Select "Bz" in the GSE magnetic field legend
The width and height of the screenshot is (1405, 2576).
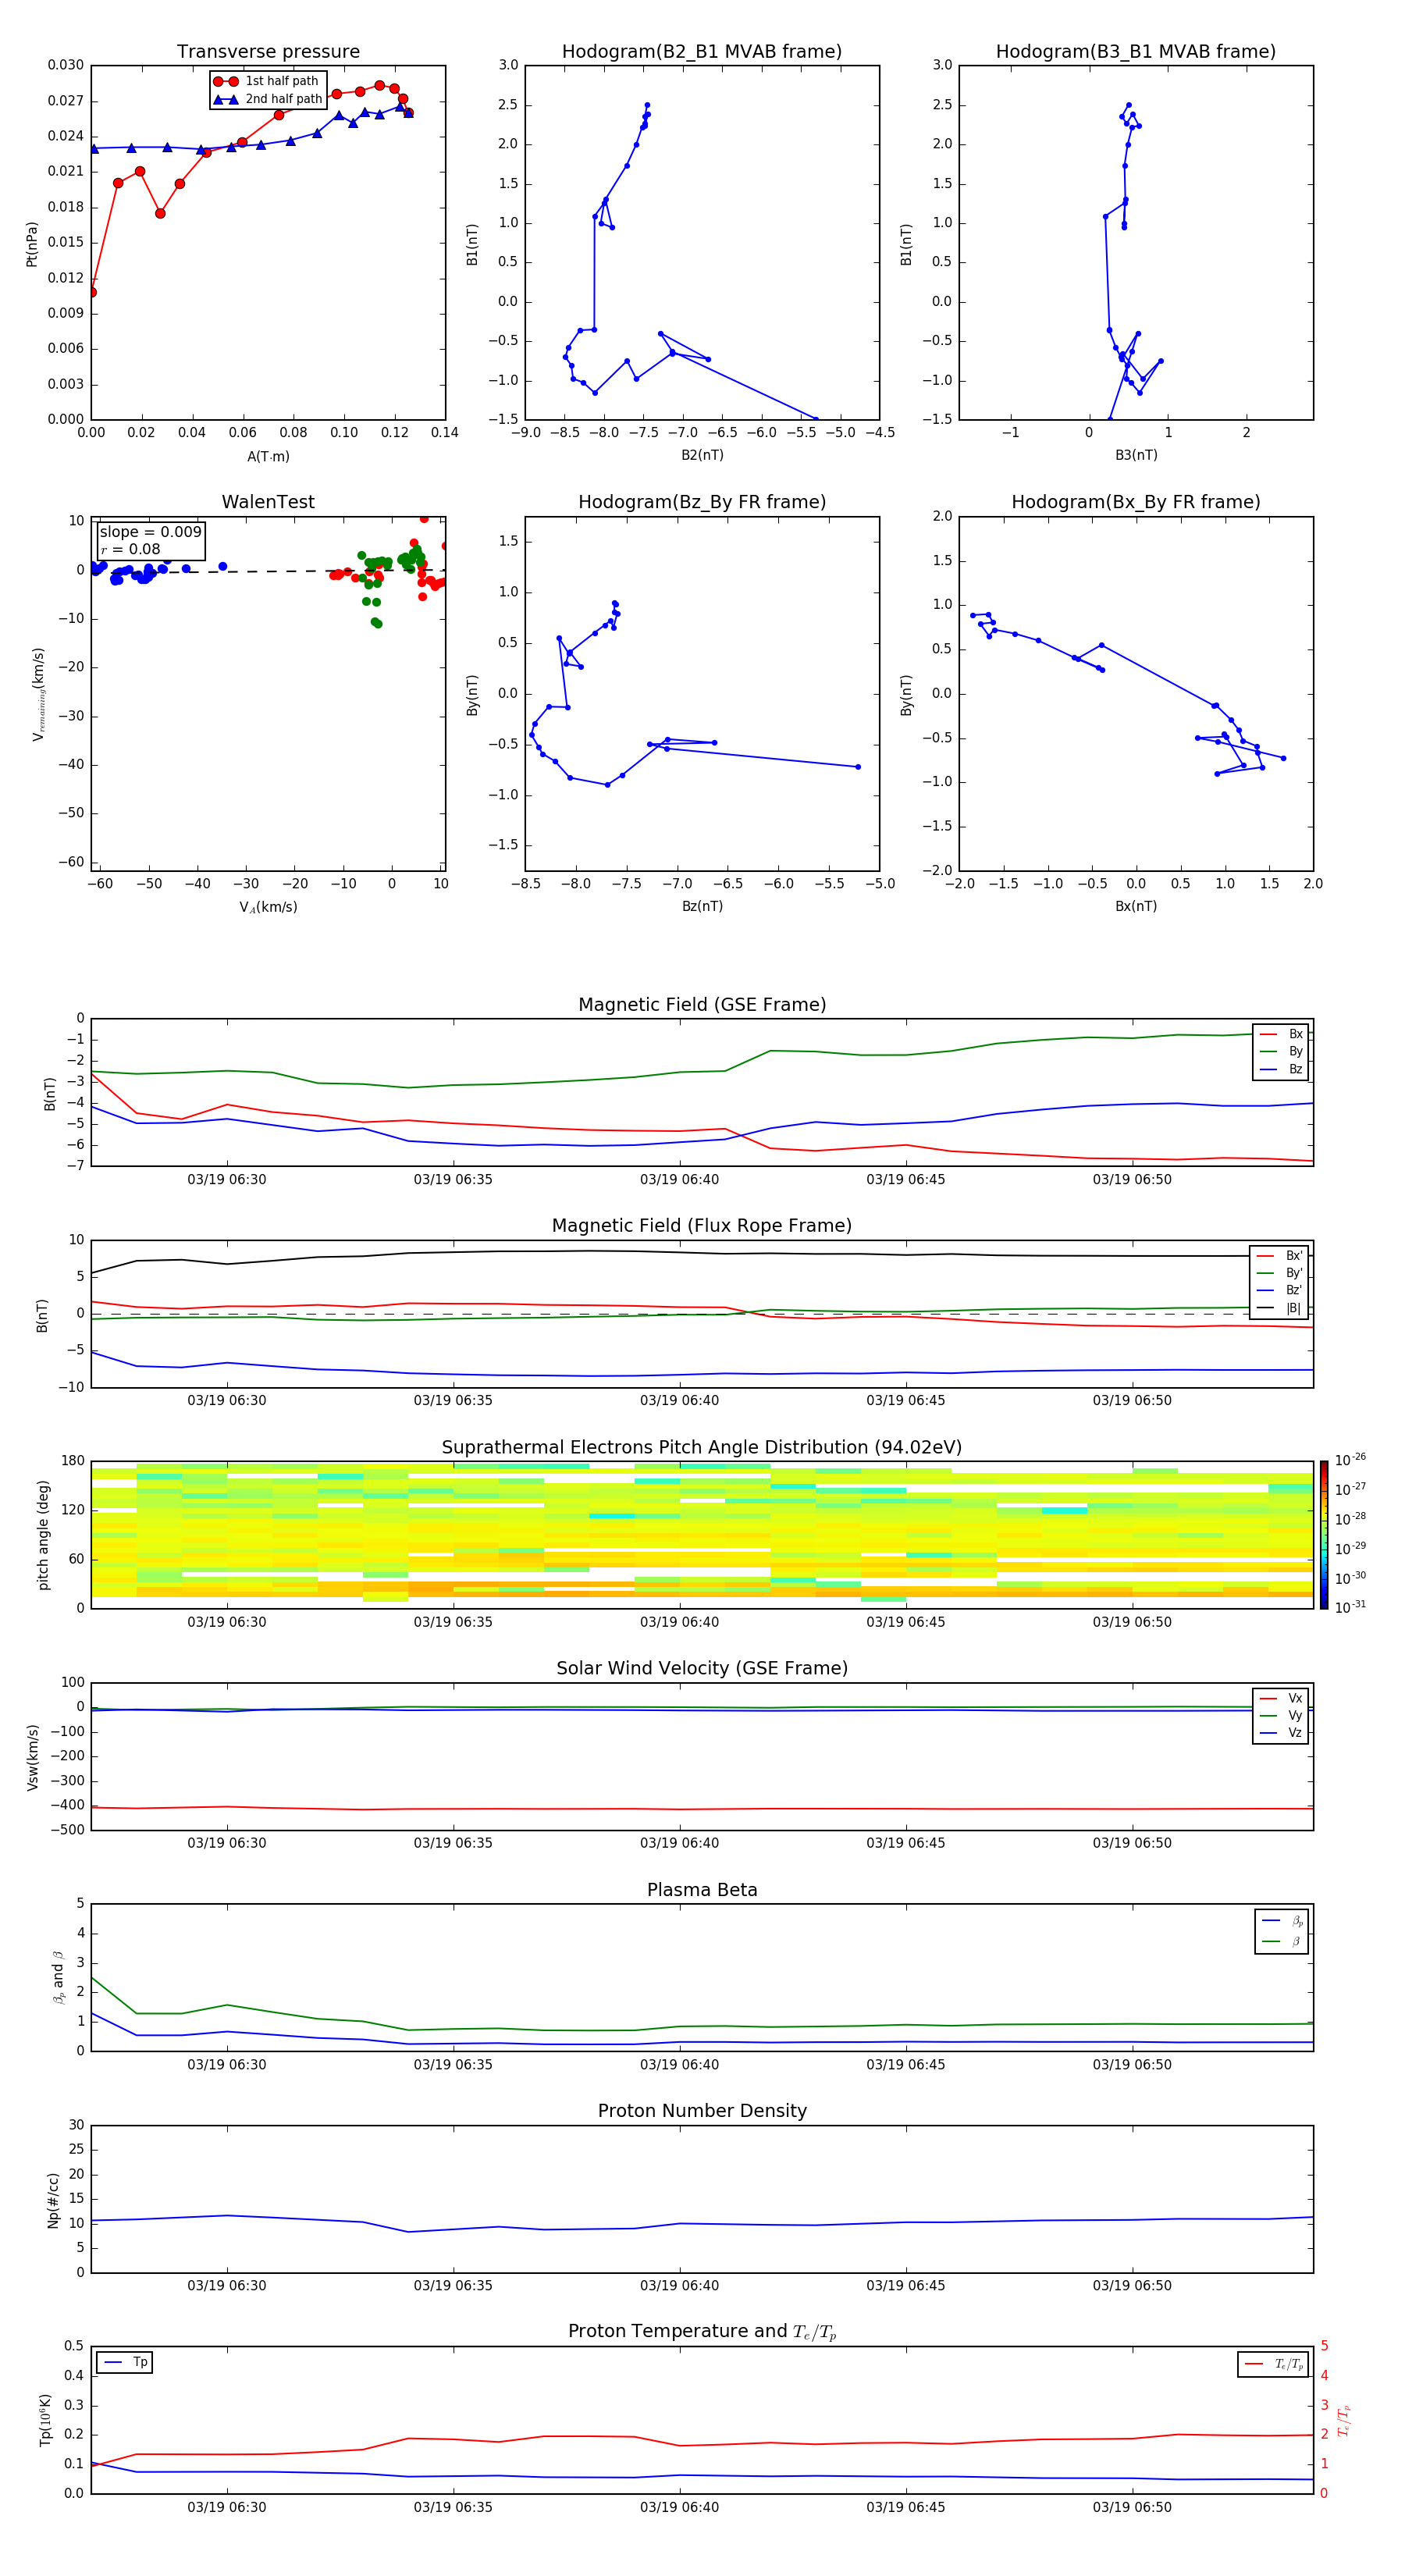tap(1282, 1070)
